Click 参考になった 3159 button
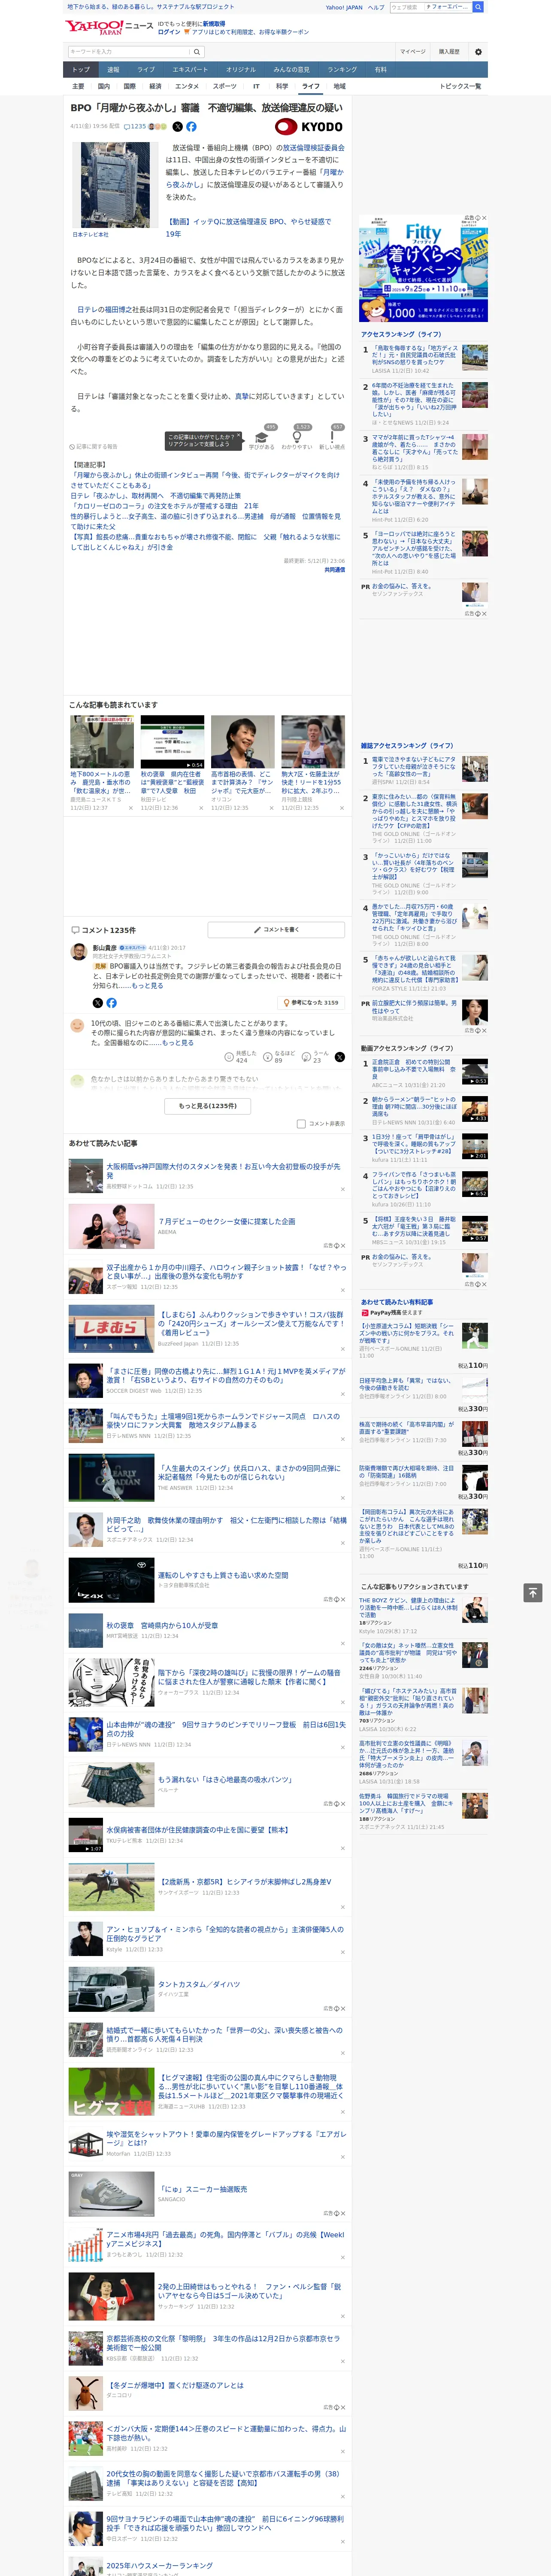This screenshot has width=551, height=2576. pos(312,1002)
